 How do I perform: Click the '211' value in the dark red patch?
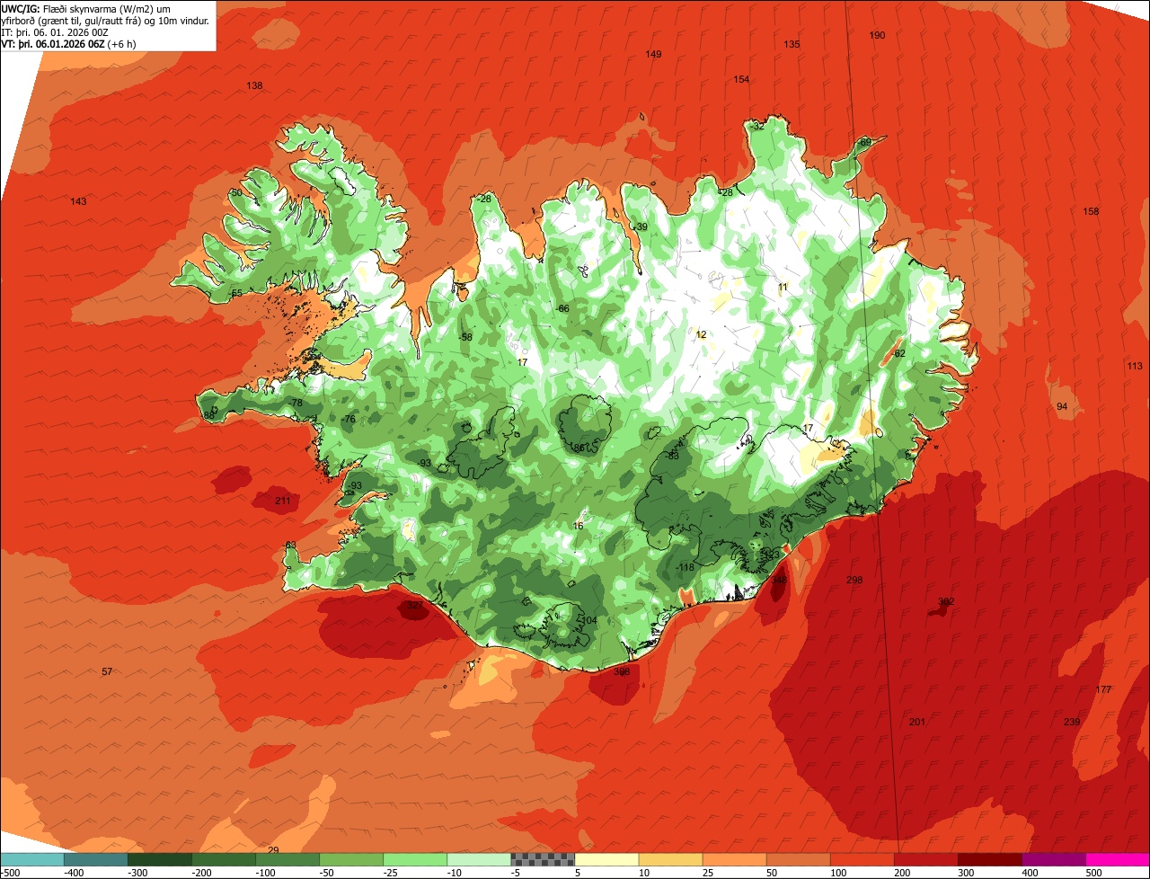(283, 501)
